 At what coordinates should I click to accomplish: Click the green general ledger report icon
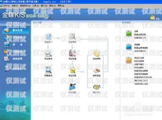tap(129, 34)
